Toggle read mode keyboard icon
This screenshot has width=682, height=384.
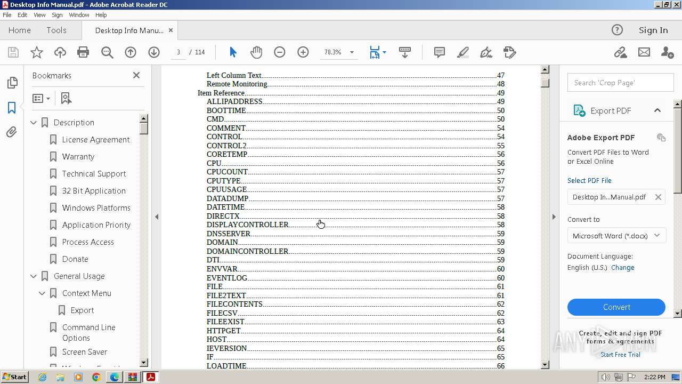(x=404, y=52)
